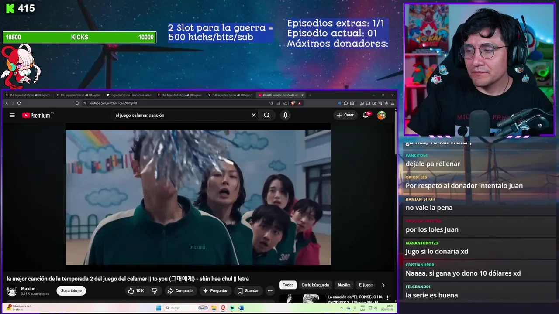
Task: Select the Todos filter chip
Action: (x=288, y=285)
